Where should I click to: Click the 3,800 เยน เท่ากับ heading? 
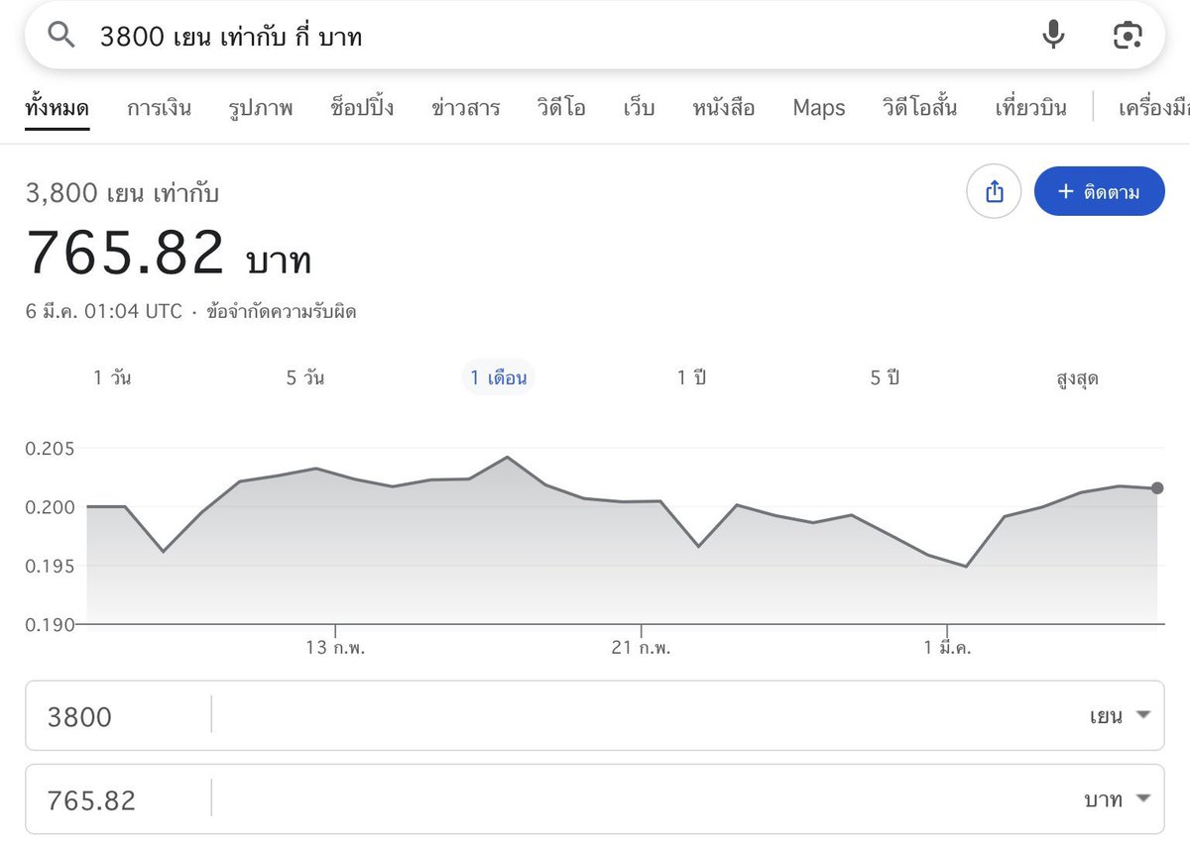tap(122, 193)
